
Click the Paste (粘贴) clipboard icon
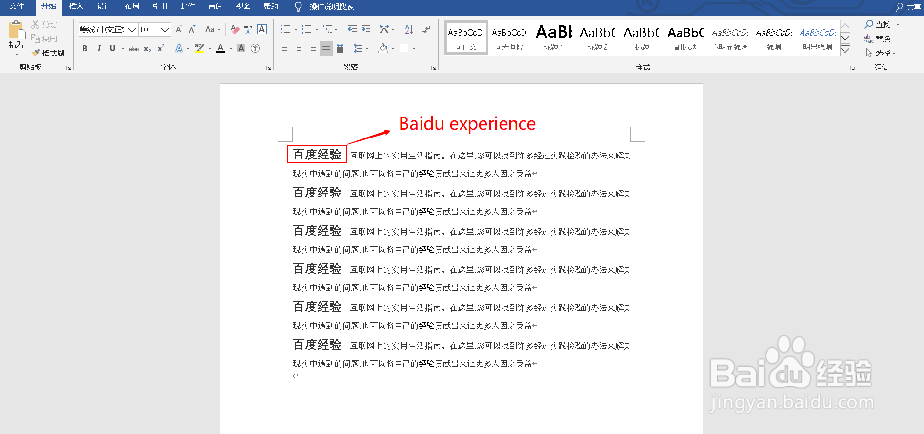(16, 30)
